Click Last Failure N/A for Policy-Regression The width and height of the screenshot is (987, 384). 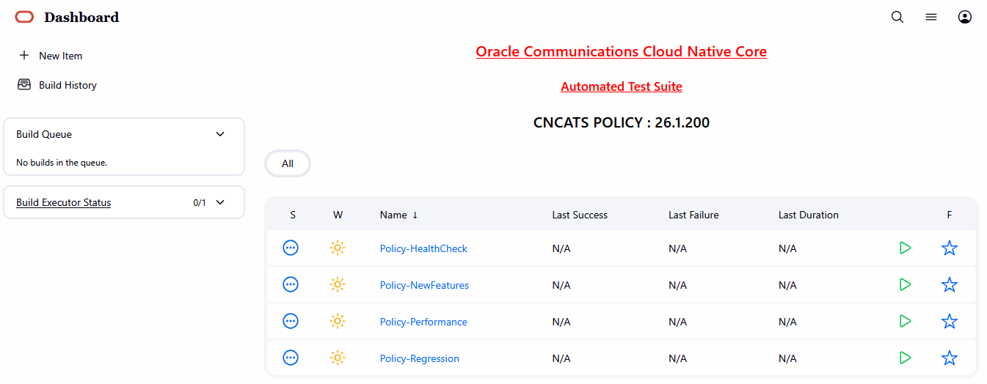click(678, 358)
